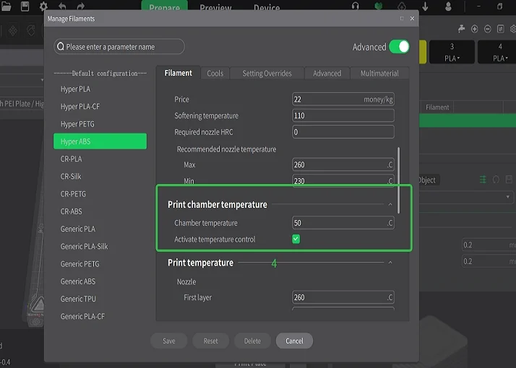516x368 pixels.
Task: Select the Prepare tab in main window
Action: (x=164, y=6)
